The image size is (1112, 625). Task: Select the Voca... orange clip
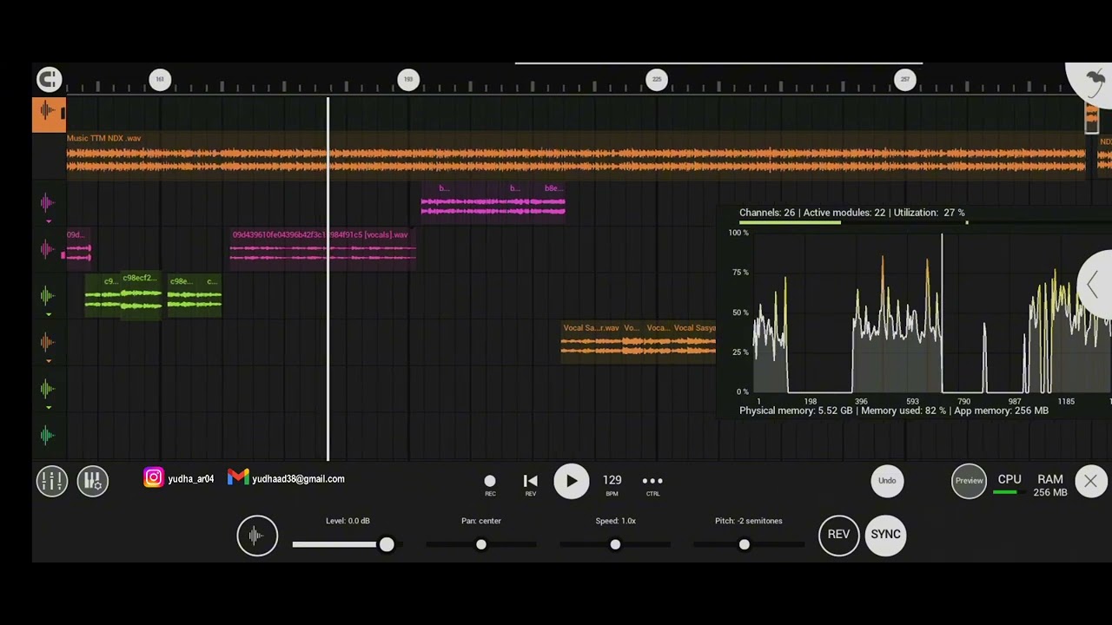pos(659,342)
